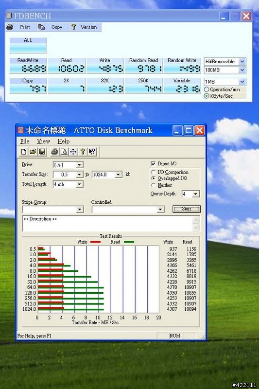The width and height of the screenshot is (259, 389).
Task: Close the ATTO Disk Benchmark window
Action: point(200,130)
